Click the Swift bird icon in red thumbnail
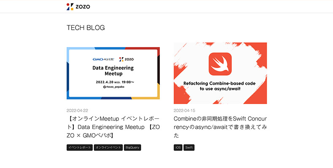The height and width of the screenshot is (168, 333). coord(220,64)
